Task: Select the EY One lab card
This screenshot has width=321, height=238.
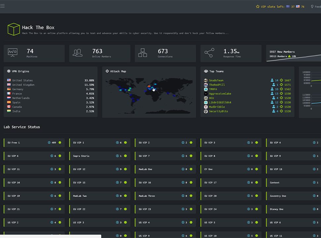Action: tap(231, 169)
